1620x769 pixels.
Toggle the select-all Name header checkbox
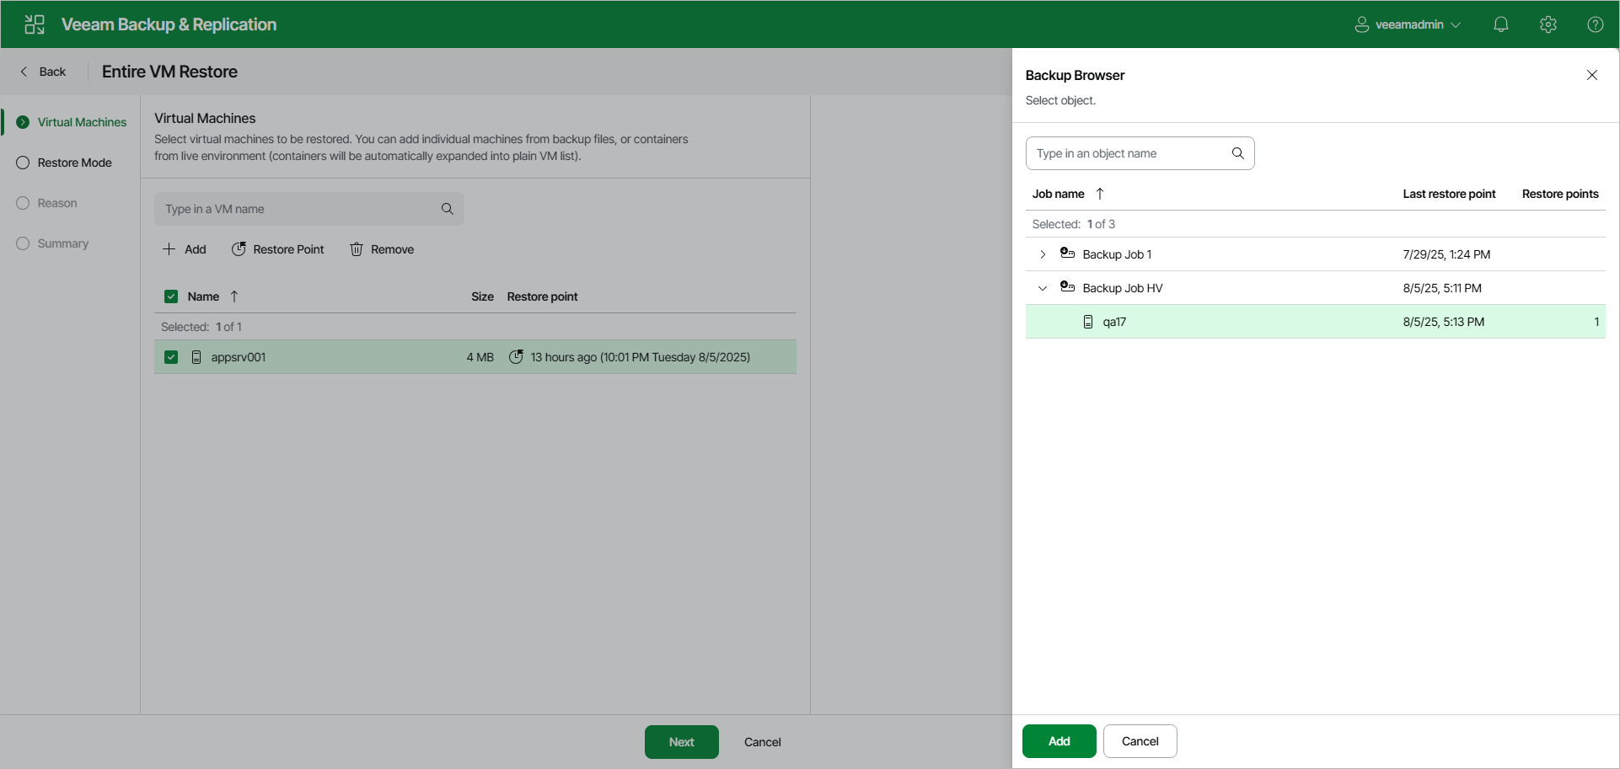click(x=171, y=296)
